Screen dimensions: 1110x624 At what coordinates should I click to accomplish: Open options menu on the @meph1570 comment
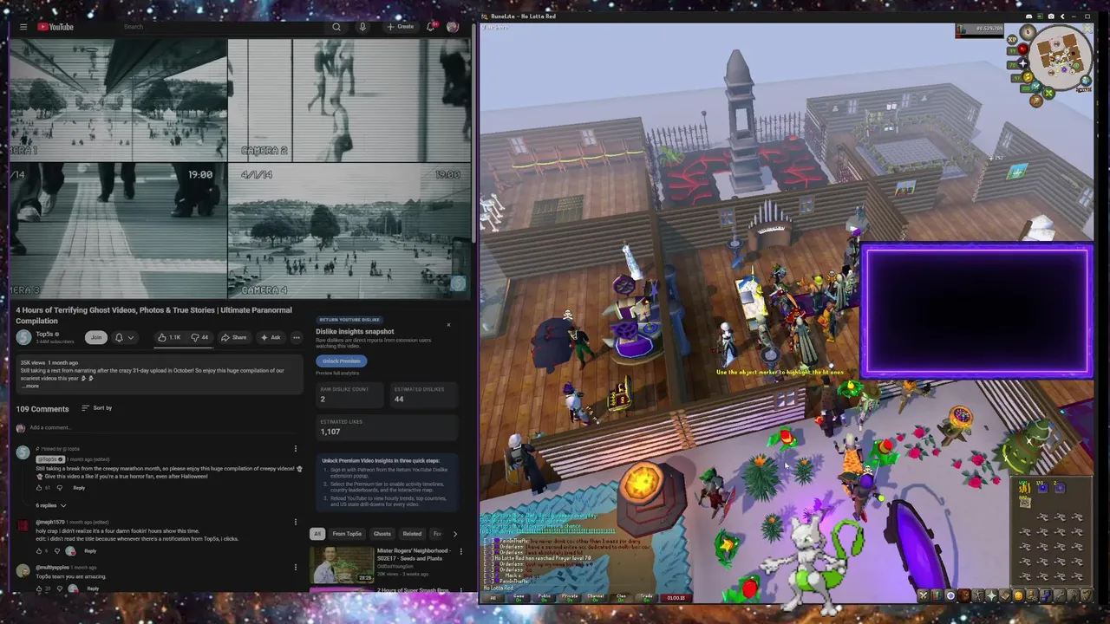tap(295, 523)
